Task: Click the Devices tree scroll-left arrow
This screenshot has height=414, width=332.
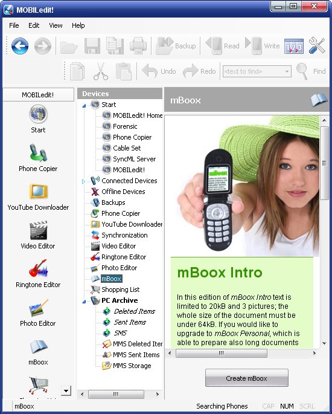Action: [82, 394]
